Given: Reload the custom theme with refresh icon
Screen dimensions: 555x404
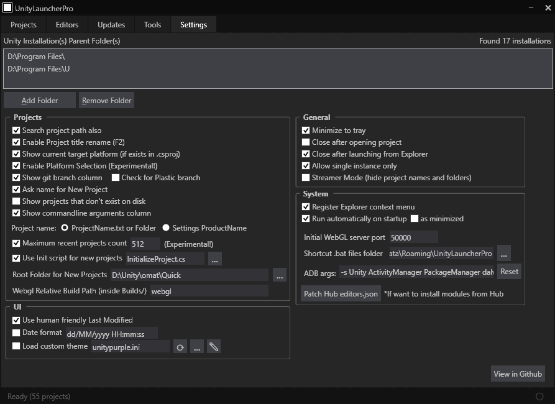Looking at the screenshot, I should tap(180, 347).
